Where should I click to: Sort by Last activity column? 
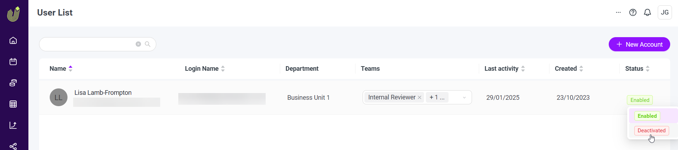click(505, 69)
